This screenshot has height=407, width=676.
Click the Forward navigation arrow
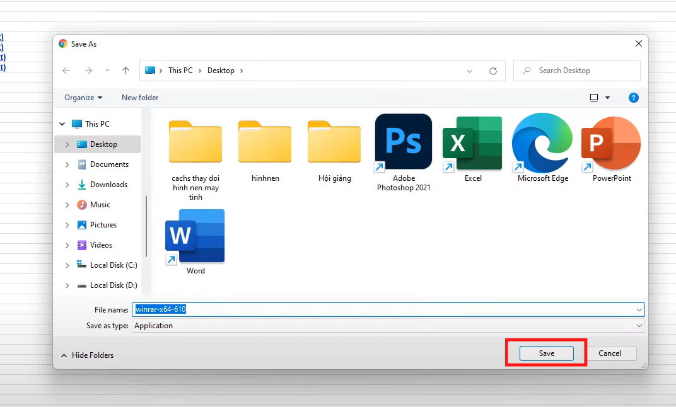point(88,71)
